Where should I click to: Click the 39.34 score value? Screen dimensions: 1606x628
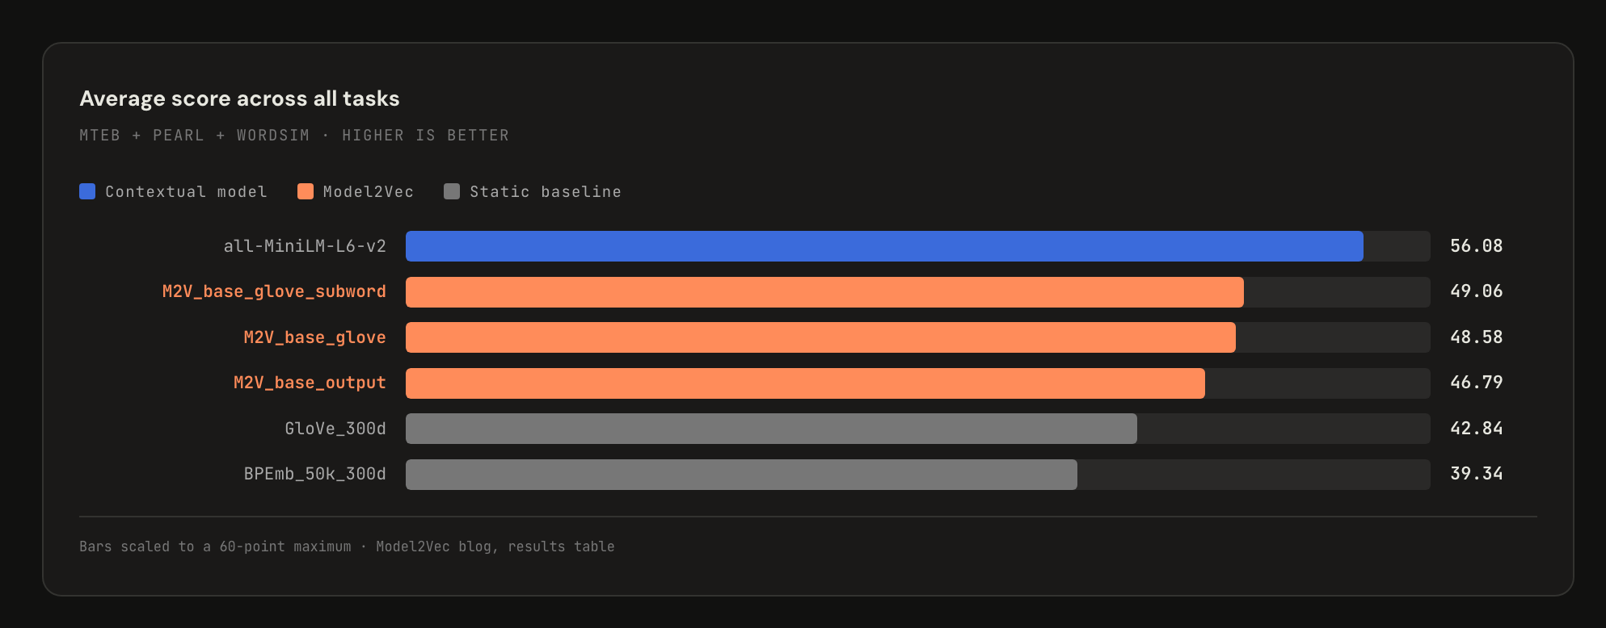[x=1476, y=474]
